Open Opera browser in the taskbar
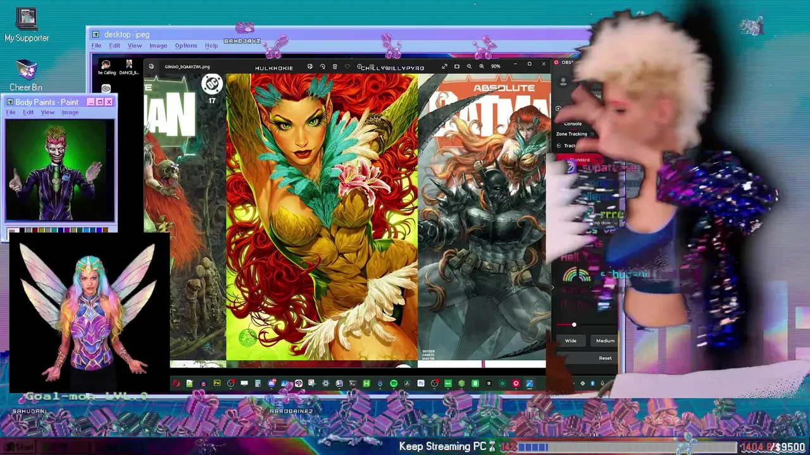810x455 pixels. [x=177, y=384]
